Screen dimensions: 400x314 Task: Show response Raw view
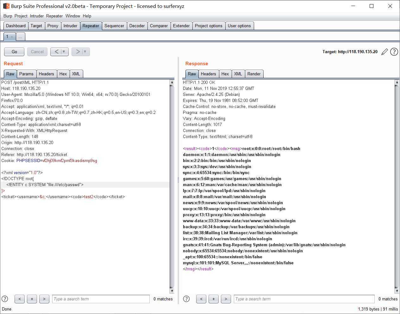click(x=192, y=74)
